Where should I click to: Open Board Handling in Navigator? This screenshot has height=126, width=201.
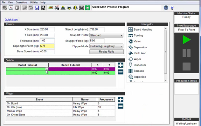click(140, 30)
